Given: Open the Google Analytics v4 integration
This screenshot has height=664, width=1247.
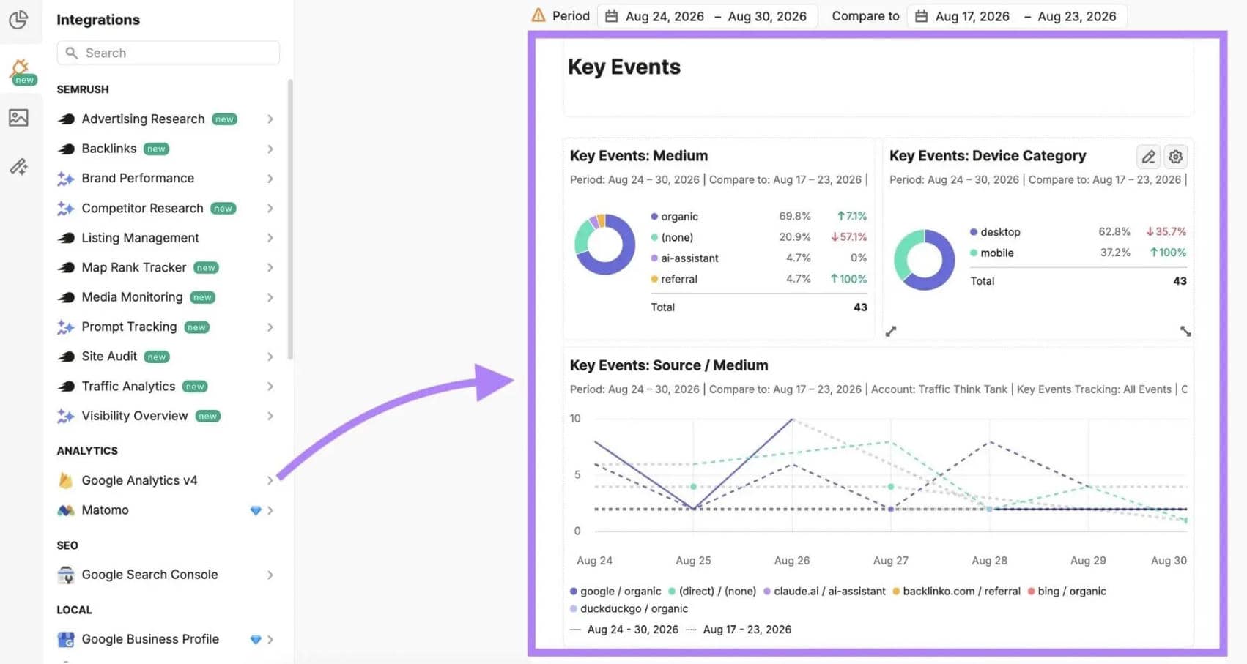Looking at the screenshot, I should coord(167,480).
